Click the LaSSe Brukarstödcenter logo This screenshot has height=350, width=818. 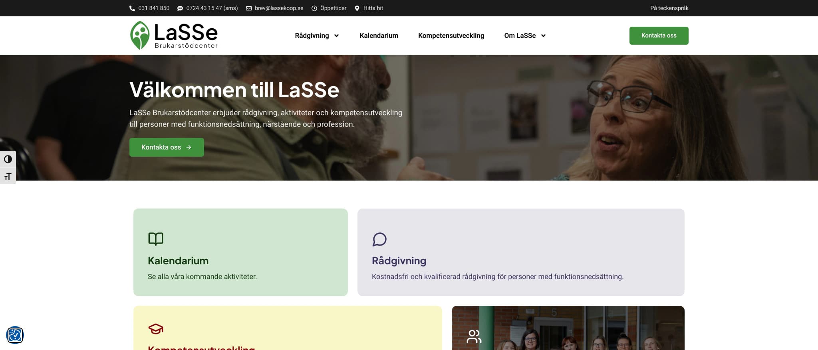tap(174, 35)
